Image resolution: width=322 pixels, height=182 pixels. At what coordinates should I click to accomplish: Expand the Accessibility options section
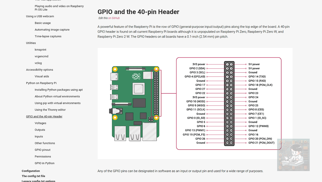(x=39, y=70)
